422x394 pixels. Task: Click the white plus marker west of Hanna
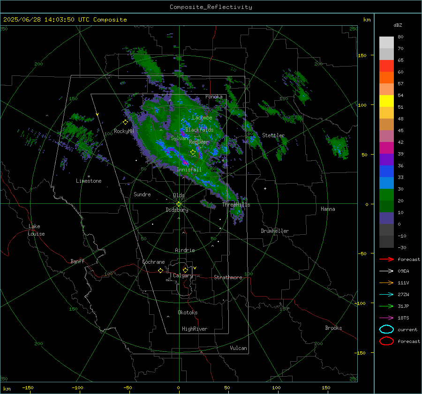(265, 188)
